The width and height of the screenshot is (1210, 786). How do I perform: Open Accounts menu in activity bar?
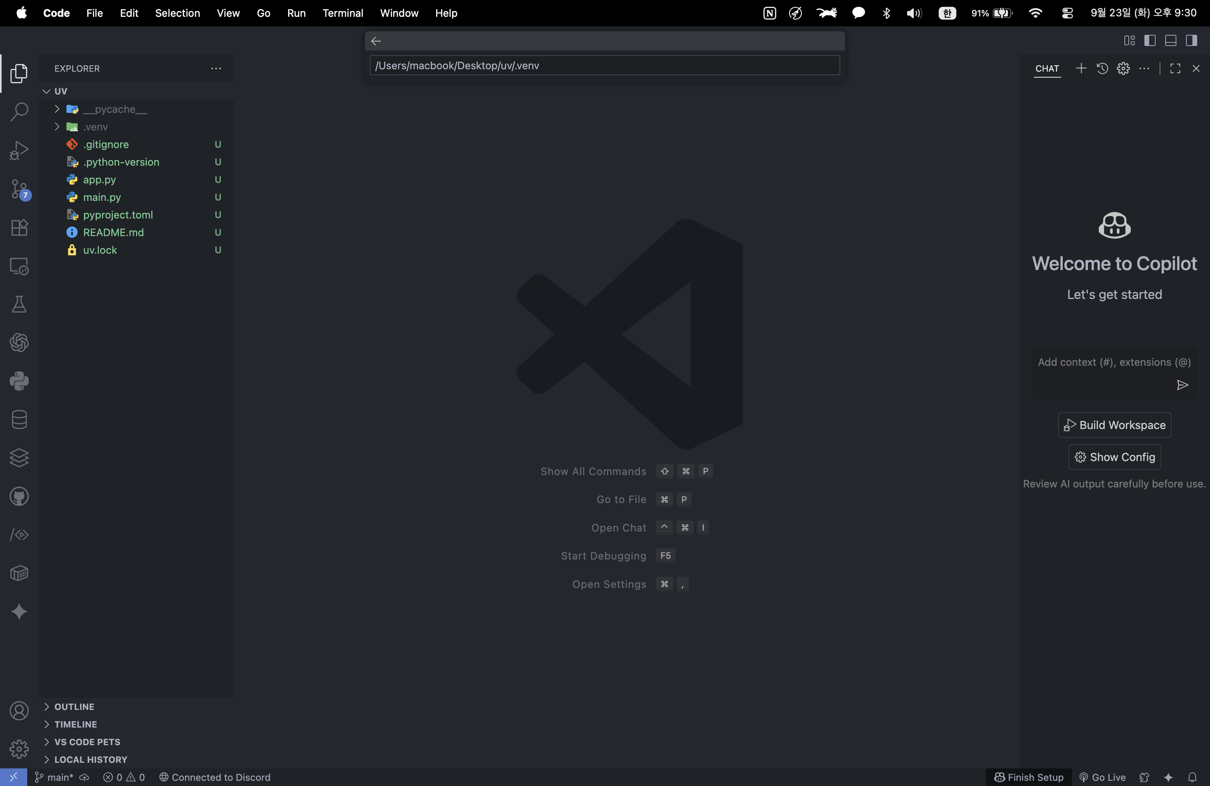(19, 710)
